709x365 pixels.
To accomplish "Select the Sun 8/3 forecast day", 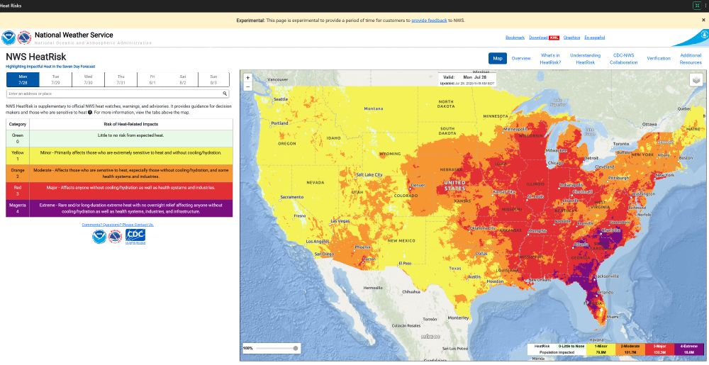I will pos(213,79).
